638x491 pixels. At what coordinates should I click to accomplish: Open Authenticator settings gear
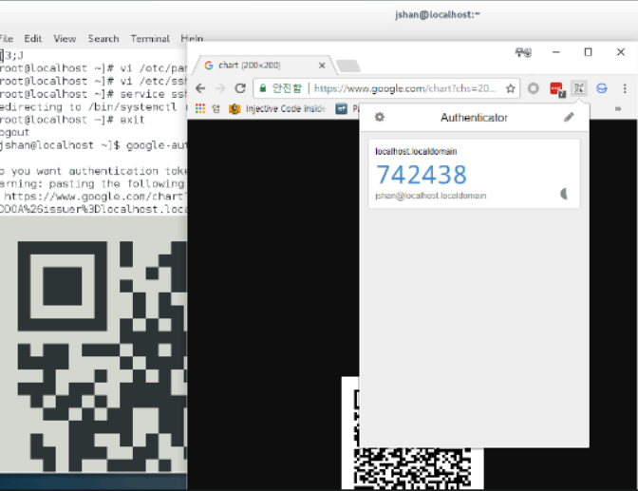379,117
